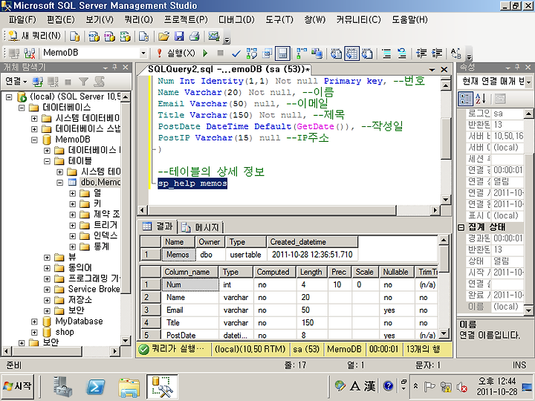535x401 pixels.
Task: Click the Object Explorer vertical scrollbar thumb
Action: [126, 198]
